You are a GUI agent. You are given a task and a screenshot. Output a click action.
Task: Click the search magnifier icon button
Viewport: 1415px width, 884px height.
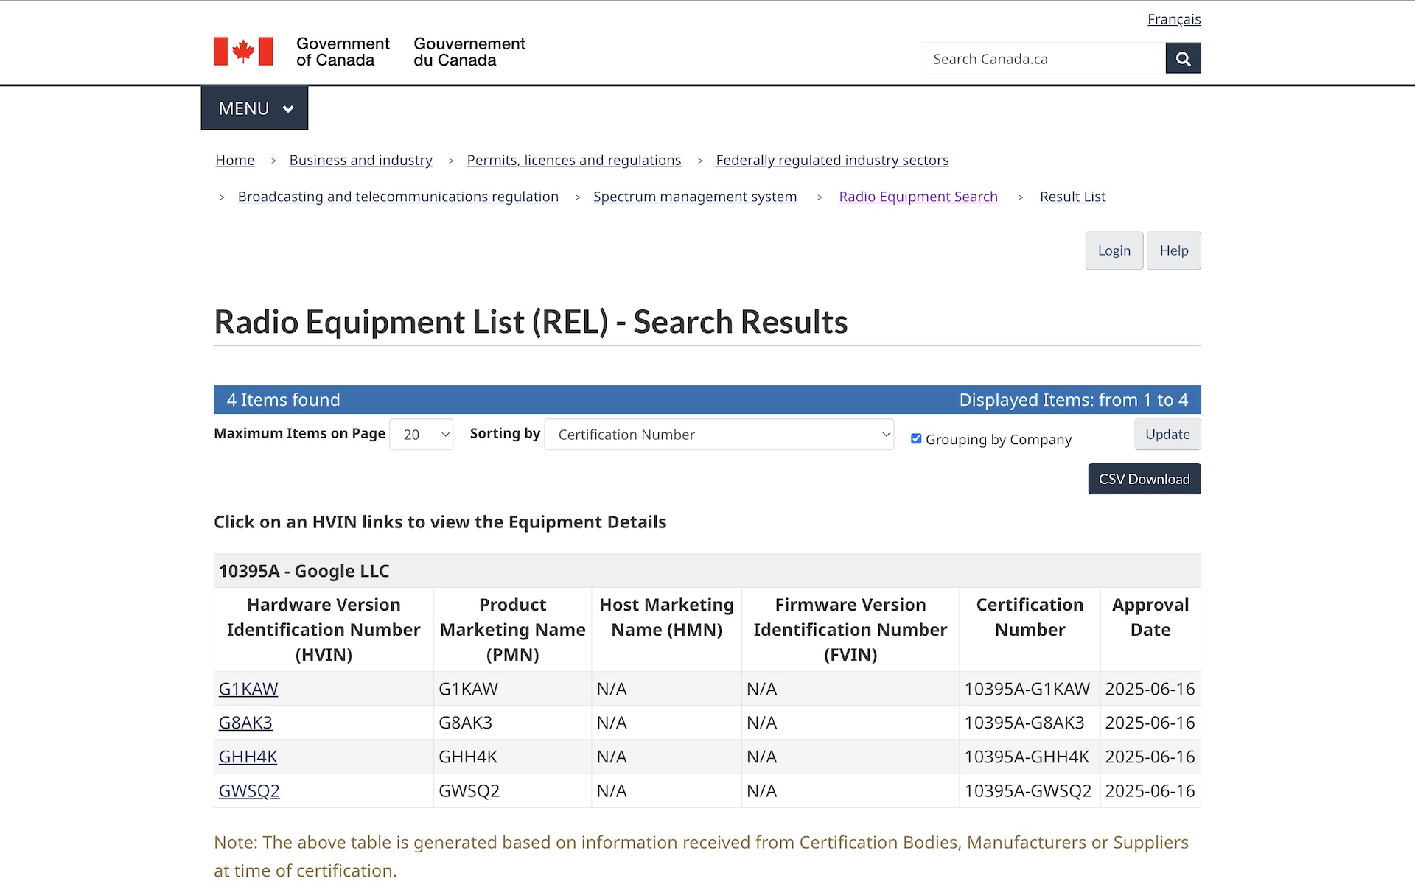[1183, 58]
